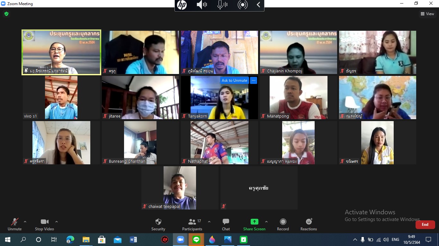Open the Security shield options
This screenshot has height=246, width=439.
pyautogui.click(x=158, y=224)
